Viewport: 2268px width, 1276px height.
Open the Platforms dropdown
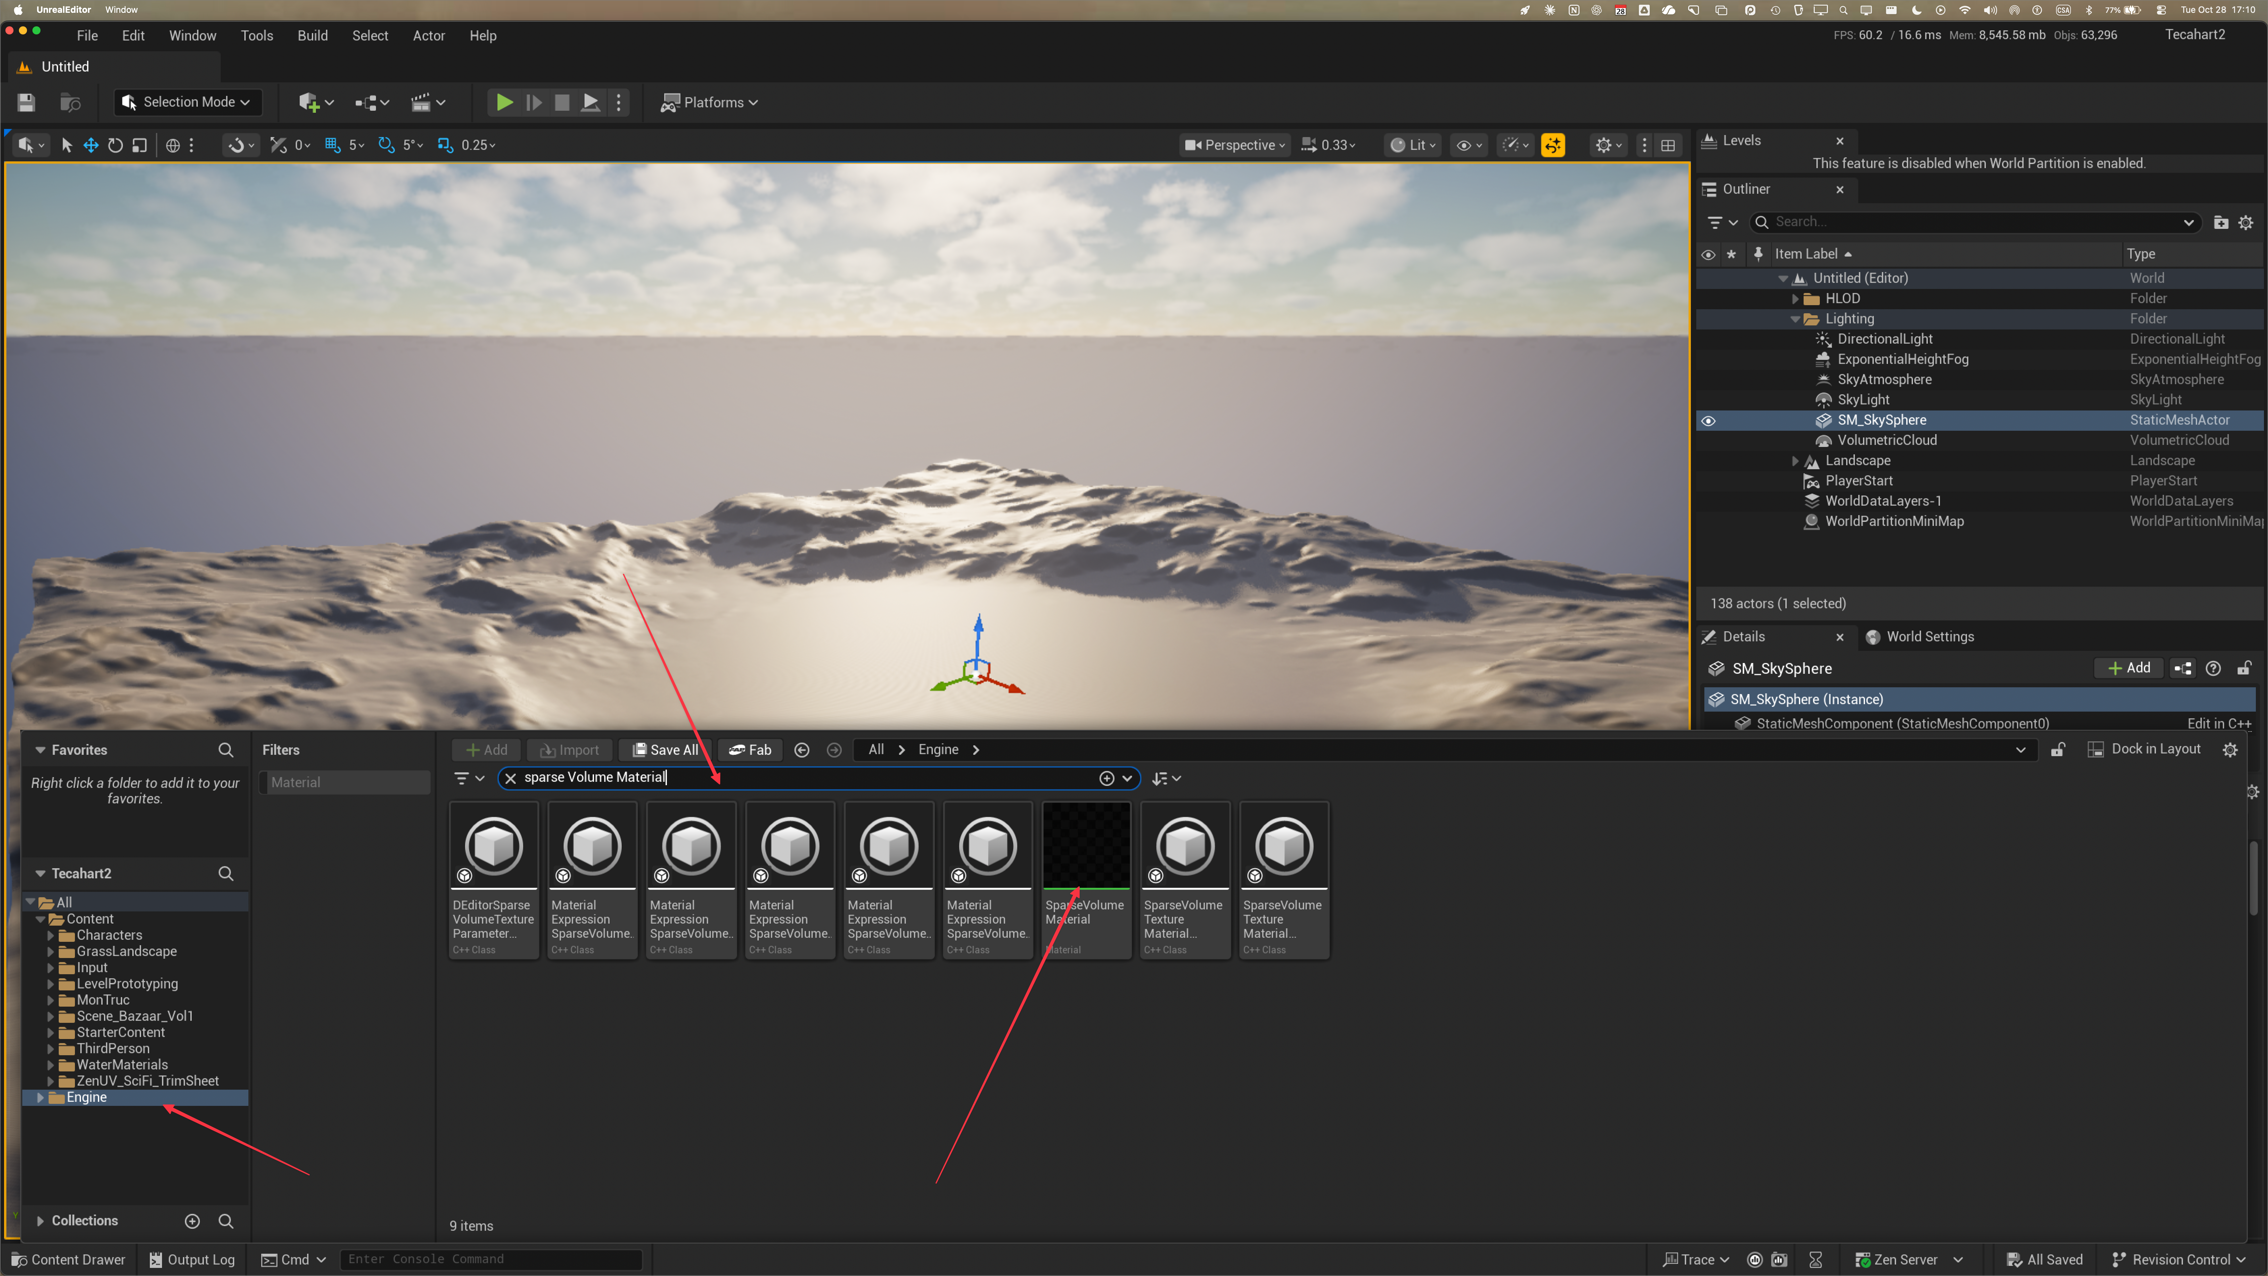pyautogui.click(x=709, y=102)
